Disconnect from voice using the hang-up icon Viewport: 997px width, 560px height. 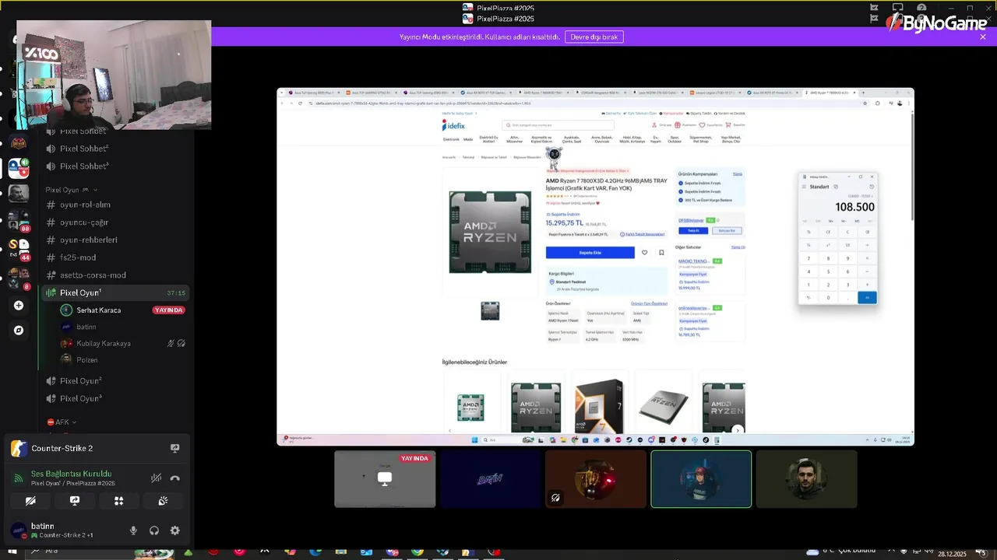coord(174,478)
